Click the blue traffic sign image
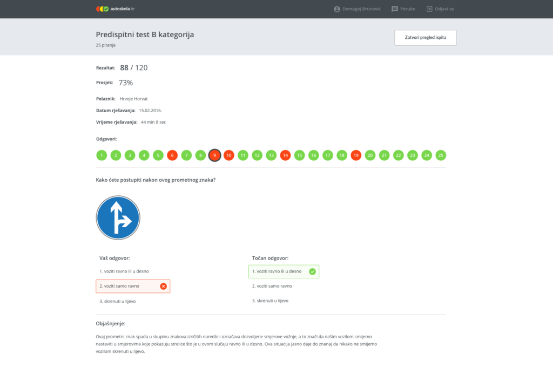 pos(118,217)
